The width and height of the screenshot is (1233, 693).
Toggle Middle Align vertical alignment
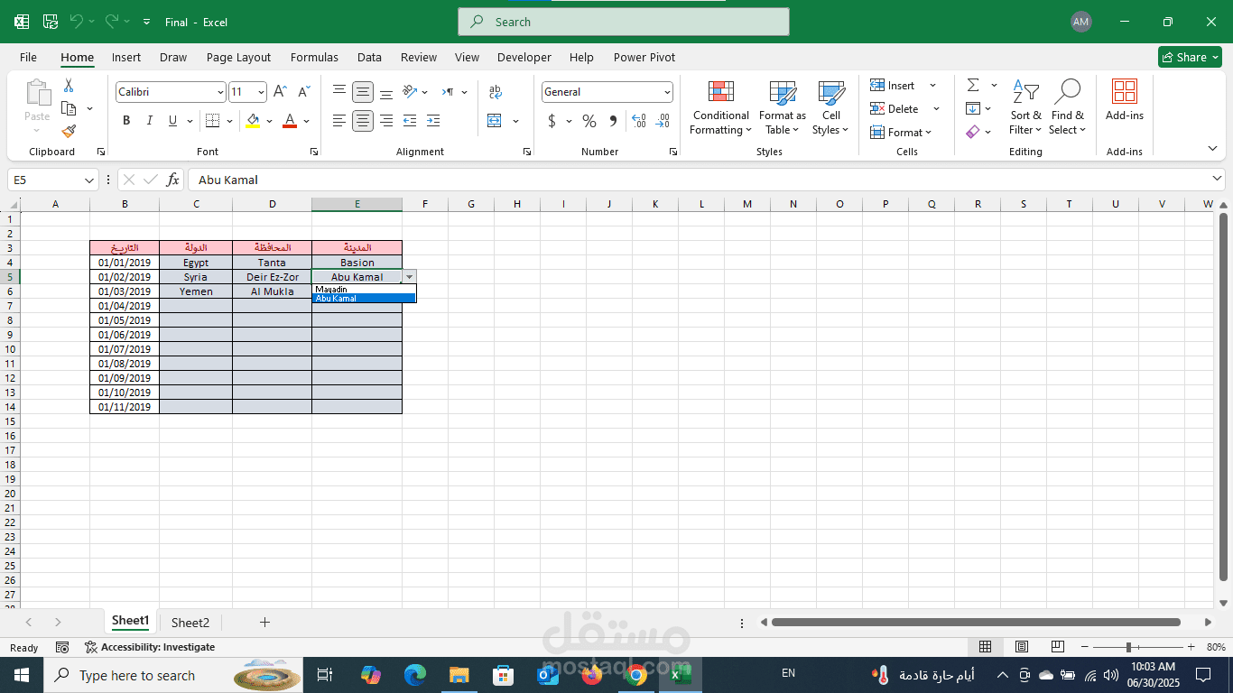click(x=363, y=92)
